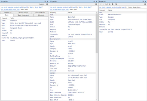Click the magnifier search icon in right panel
Screen dimensions: 147x101
116,4
